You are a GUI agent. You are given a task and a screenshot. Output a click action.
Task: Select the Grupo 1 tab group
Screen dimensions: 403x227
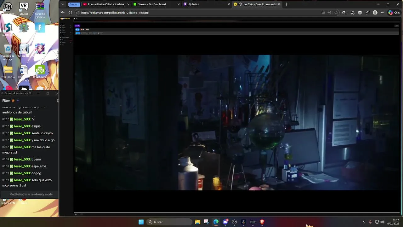tap(74, 4)
